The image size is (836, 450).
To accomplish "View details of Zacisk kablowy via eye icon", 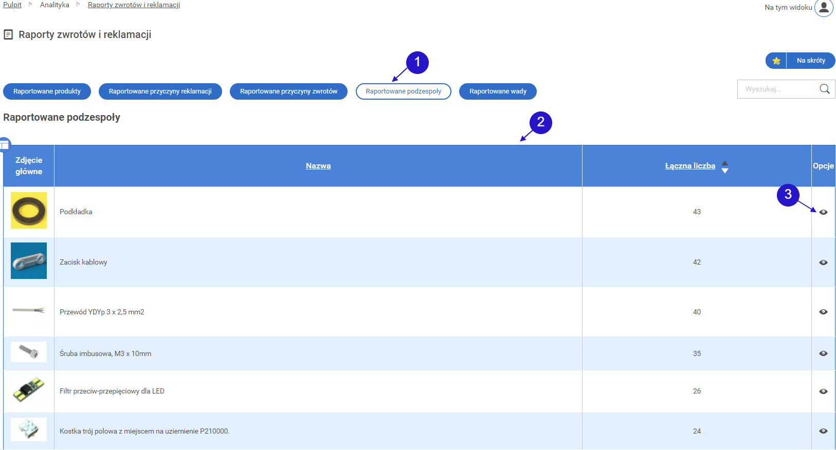I will pos(823,262).
